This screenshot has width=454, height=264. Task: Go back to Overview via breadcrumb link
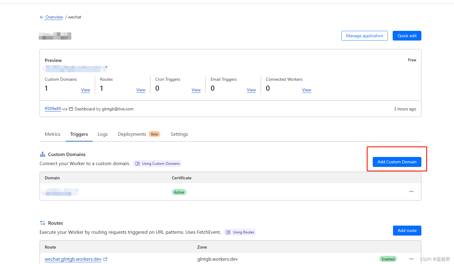(x=54, y=17)
